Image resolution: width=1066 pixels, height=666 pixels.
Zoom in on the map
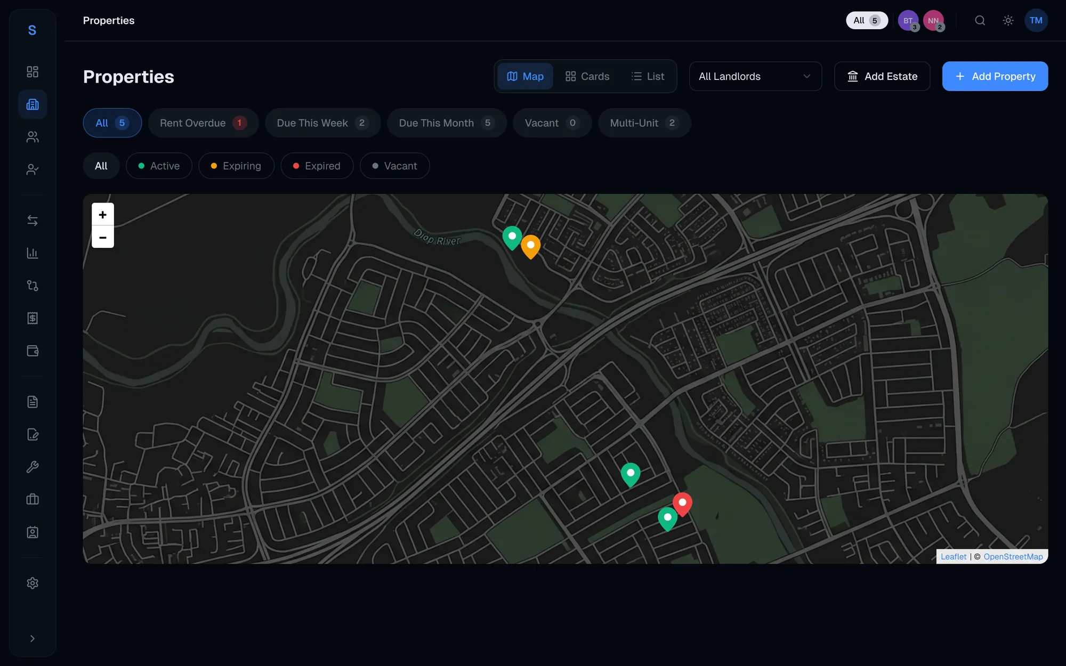point(103,214)
